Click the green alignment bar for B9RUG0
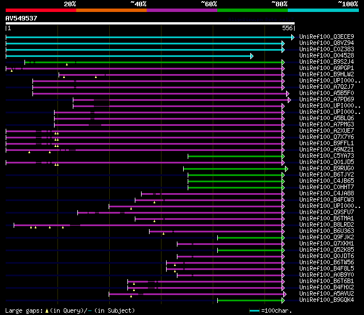This screenshot has width=364, height=315. coord(234,169)
